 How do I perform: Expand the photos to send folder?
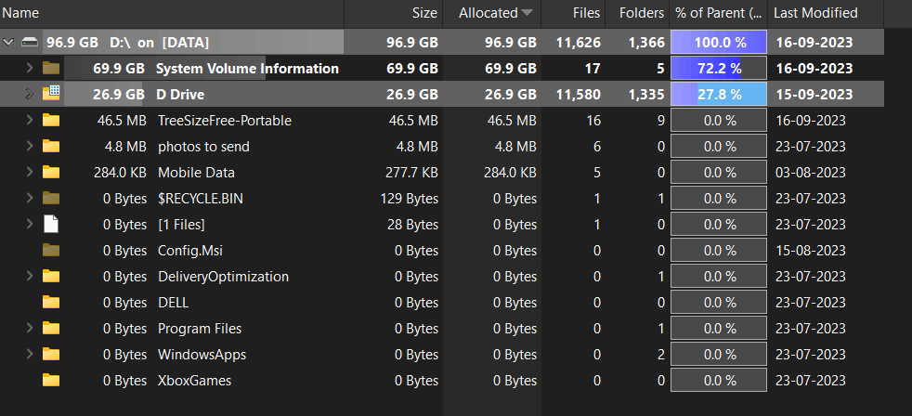pos(30,147)
